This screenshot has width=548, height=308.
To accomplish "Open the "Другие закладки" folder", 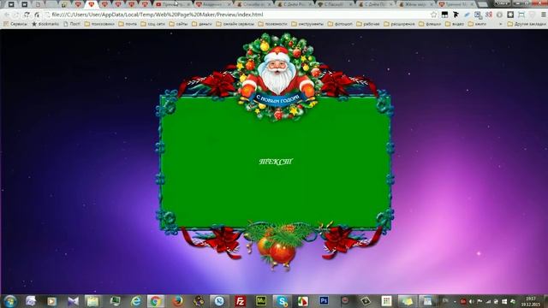I will [x=527, y=24].
